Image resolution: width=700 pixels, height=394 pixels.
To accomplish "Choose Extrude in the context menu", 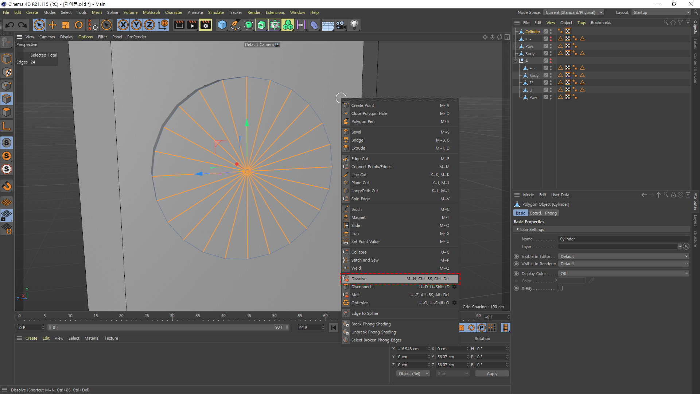I will tap(358, 148).
